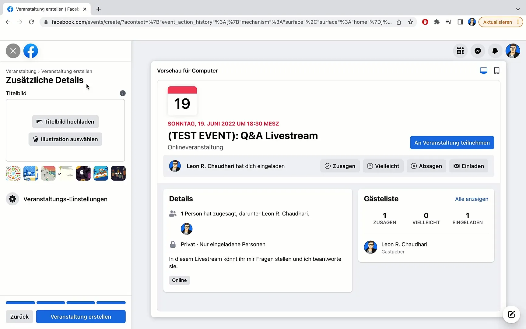Click the calendar date 19 icon
Viewport: 526px width, 329px height.
coord(182,101)
